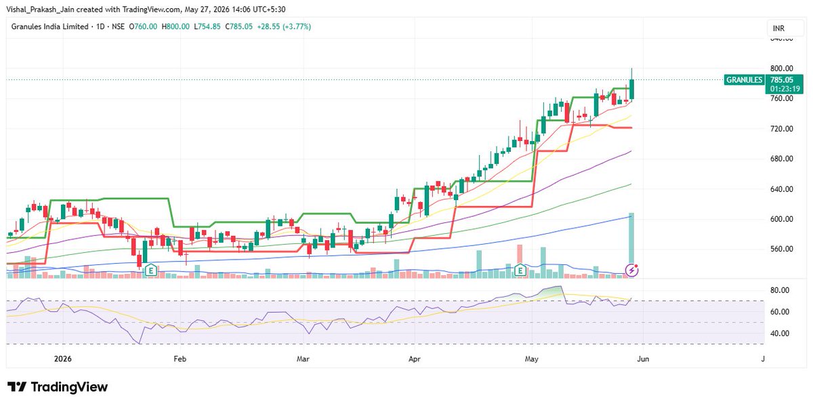Click the 80.00 RSI axis label
This screenshot has height=406, width=813.
(x=780, y=291)
